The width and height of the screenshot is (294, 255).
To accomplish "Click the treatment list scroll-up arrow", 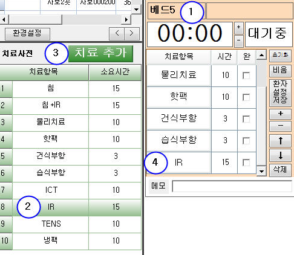I will click(261, 55).
